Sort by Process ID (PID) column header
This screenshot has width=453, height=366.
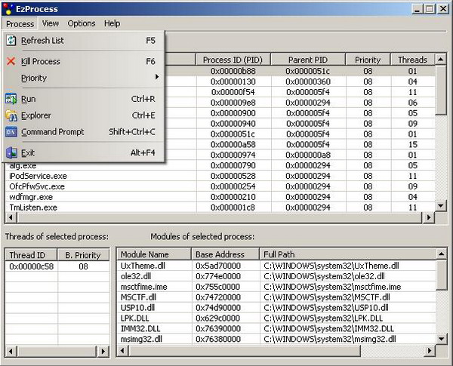(233, 60)
